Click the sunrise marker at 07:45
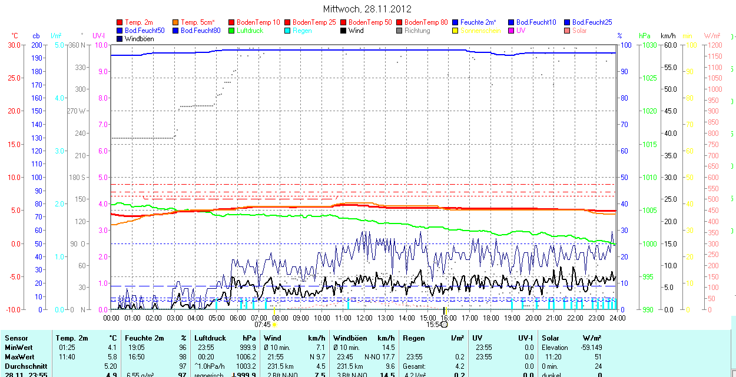The image size is (736, 377). pos(274,324)
